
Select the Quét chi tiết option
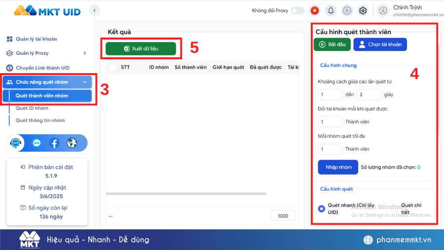pyautogui.click(x=395, y=208)
